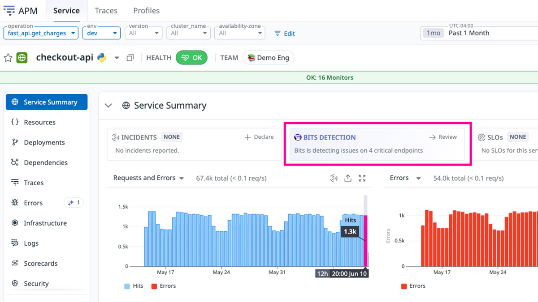538x302 pixels.
Task: Toggle the Hits legend in Requests graph
Action: point(134,286)
